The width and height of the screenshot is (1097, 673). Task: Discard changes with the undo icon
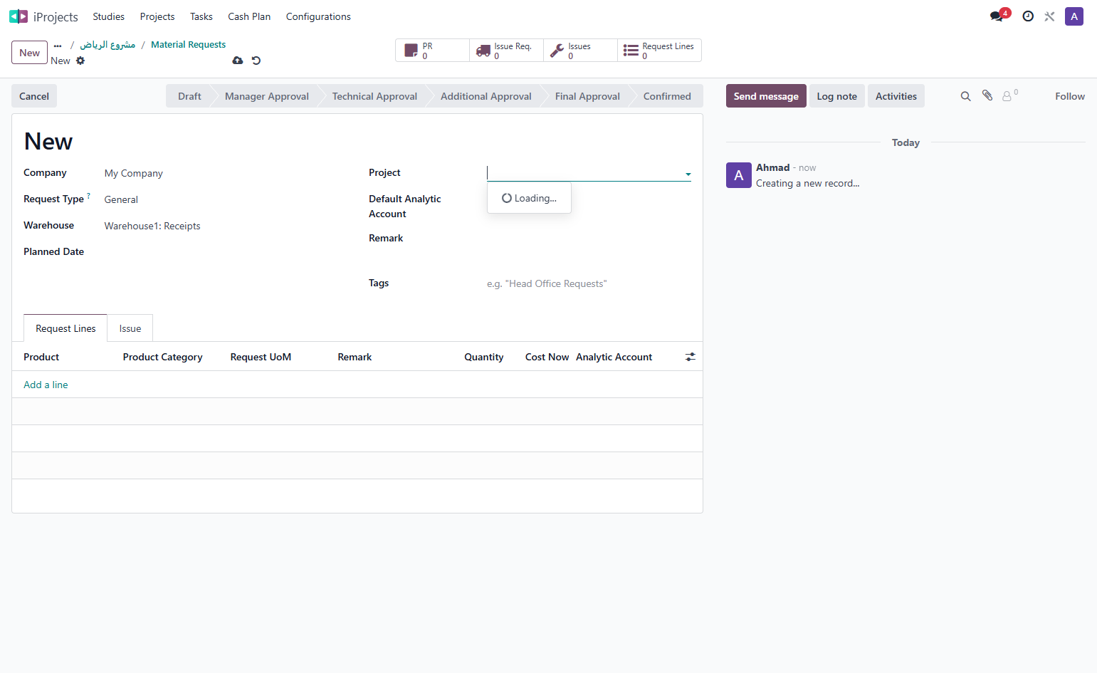(256, 61)
